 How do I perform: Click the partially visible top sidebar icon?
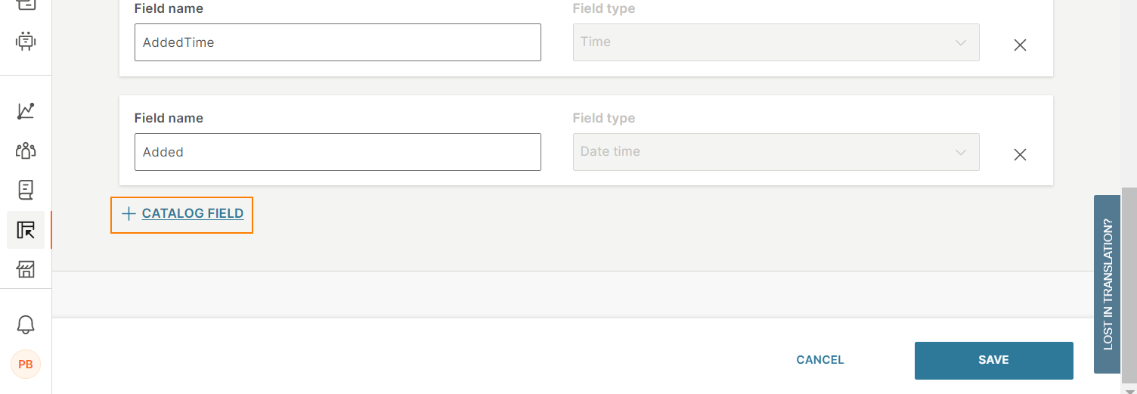pos(26,5)
